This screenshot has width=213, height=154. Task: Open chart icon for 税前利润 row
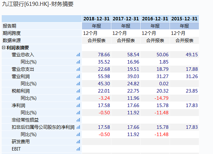(x=78, y=91)
